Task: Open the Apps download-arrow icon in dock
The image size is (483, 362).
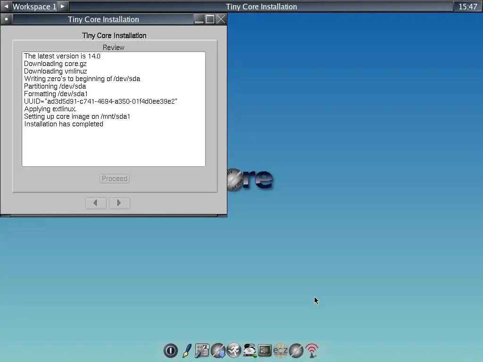Action: [x=218, y=351]
